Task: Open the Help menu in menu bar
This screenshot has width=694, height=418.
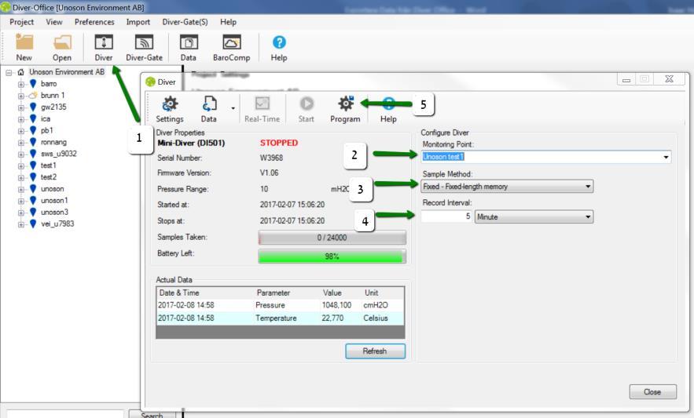Action: (x=229, y=22)
